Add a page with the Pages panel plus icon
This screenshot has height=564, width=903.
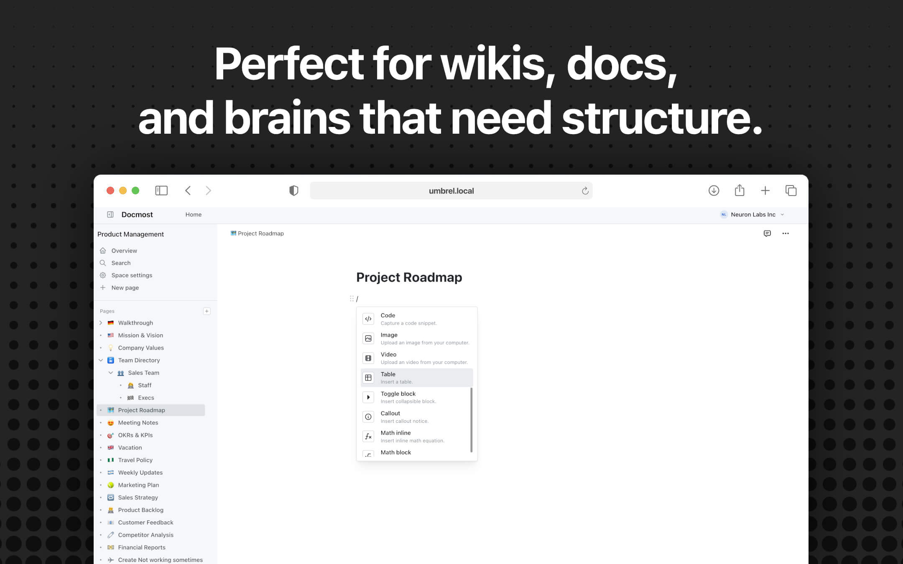coord(207,311)
